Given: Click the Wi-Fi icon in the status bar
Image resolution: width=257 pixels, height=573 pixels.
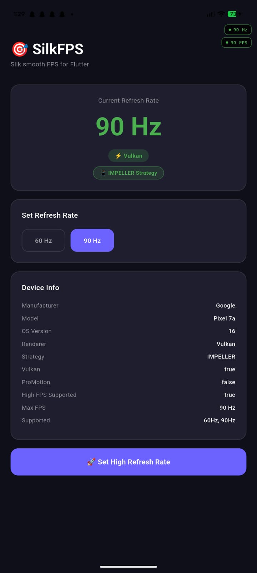Looking at the screenshot, I should pyautogui.click(x=221, y=14).
